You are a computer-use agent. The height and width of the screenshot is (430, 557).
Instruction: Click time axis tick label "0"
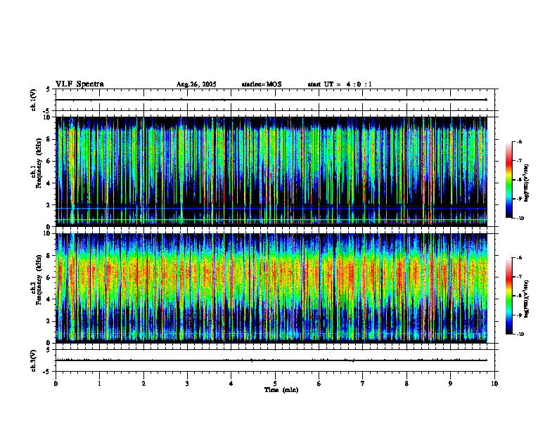tap(56, 384)
